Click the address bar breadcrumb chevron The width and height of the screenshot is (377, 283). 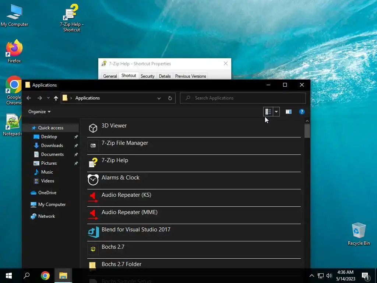click(71, 98)
